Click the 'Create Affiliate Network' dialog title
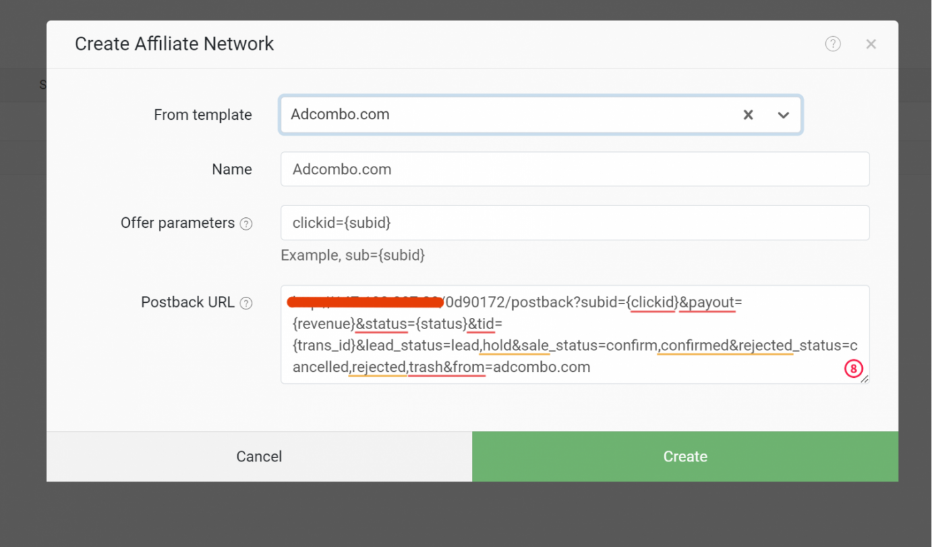The image size is (932, 547). [175, 44]
